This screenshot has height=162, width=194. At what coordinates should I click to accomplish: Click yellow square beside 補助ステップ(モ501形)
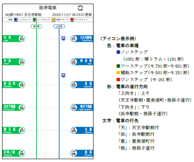pyautogui.click(x=118, y=73)
